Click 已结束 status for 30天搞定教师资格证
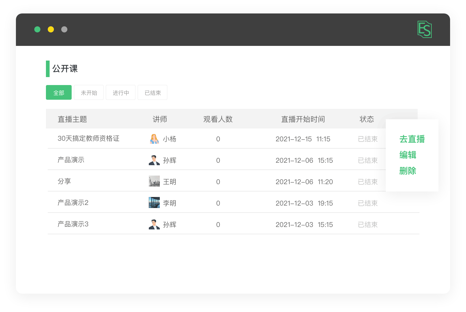Viewport: 466px width, 312px height. [x=368, y=139]
